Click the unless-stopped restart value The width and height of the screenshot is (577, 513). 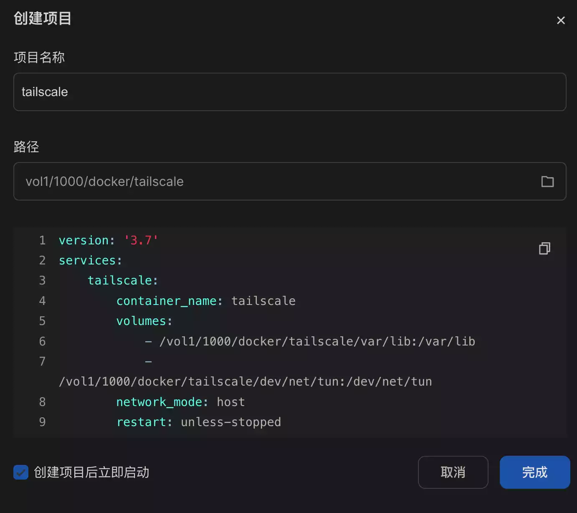[230, 422]
